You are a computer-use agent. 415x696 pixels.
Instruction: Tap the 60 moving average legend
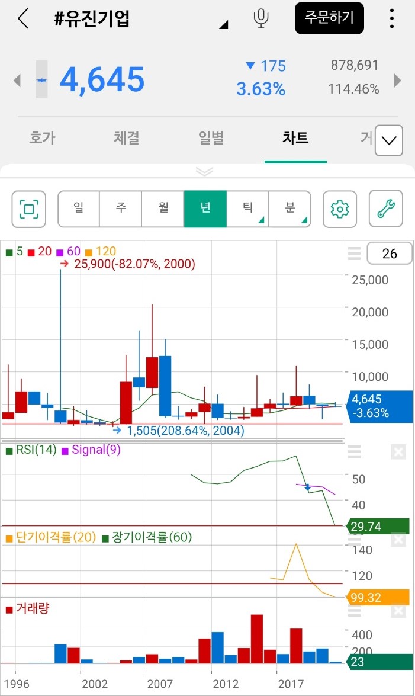pyautogui.click(x=69, y=251)
